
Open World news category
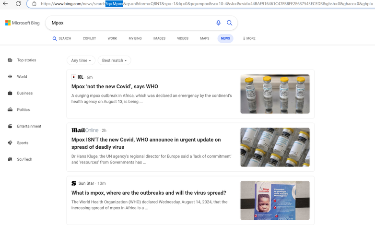click(x=22, y=77)
